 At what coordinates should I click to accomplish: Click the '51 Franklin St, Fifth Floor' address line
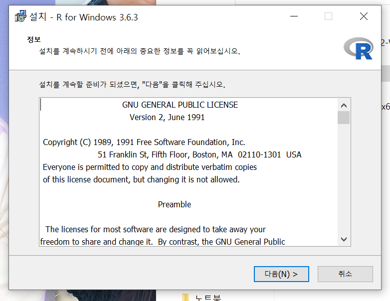click(x=199, y=154)
